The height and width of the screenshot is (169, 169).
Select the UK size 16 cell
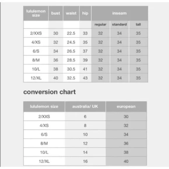[x=85, y=161]
